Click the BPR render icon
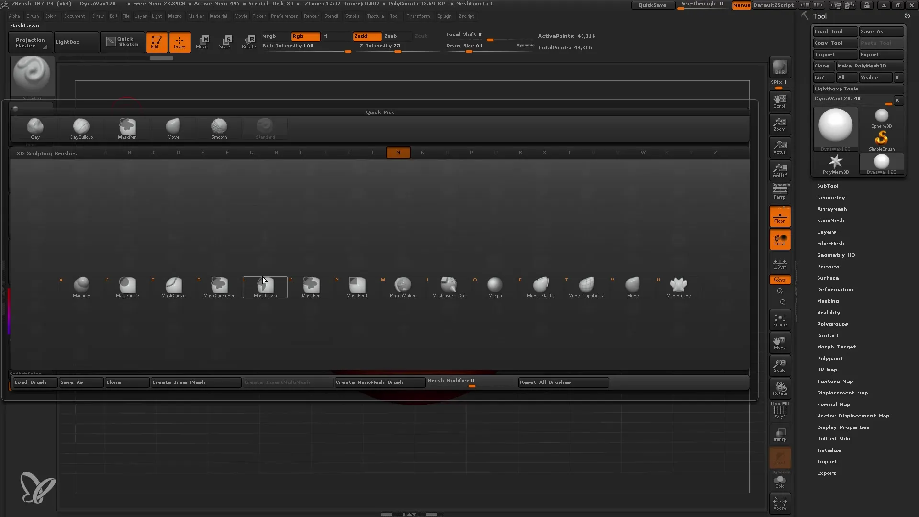919x517 pixels. pos(780,67)
